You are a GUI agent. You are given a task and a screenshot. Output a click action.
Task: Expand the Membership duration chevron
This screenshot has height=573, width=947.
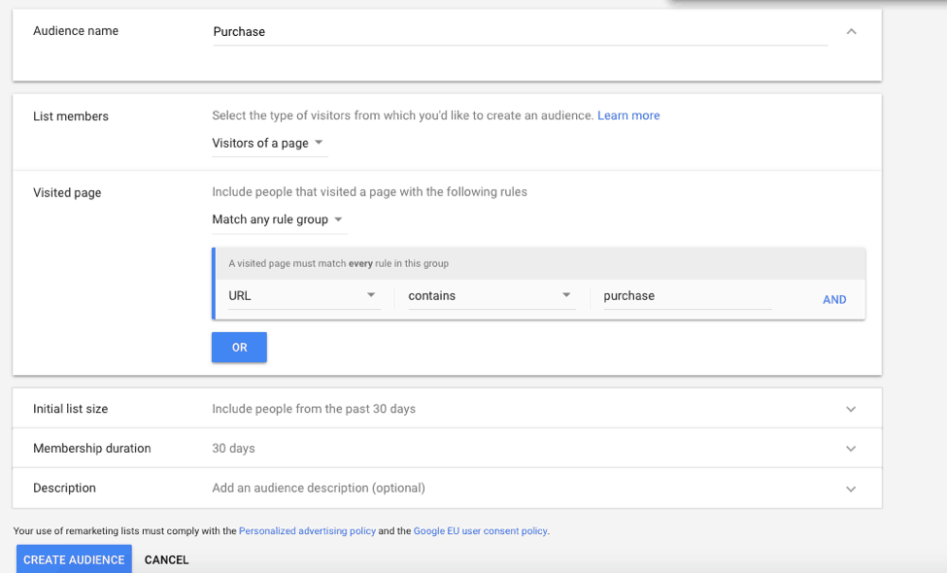tap(851, 449)
